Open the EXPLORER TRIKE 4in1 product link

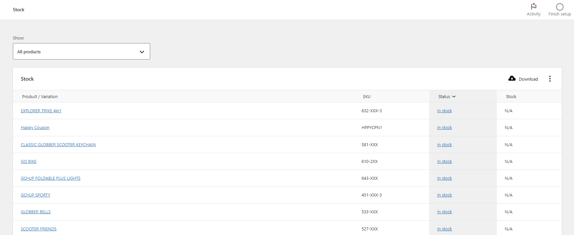[41, 111]
